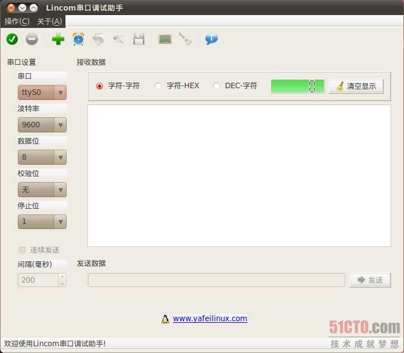Open the data bits dropdown showing 8
This screenshot has width=404, height=353.
[x=43, y=157]
